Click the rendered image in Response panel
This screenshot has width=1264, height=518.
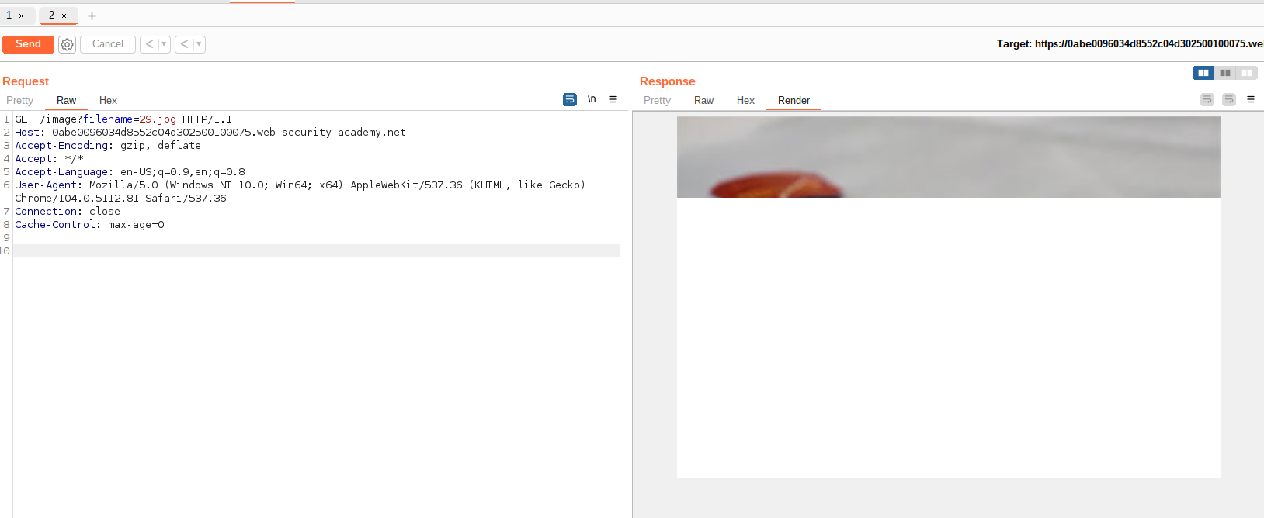pyautogui.click(x=948, y=157)
